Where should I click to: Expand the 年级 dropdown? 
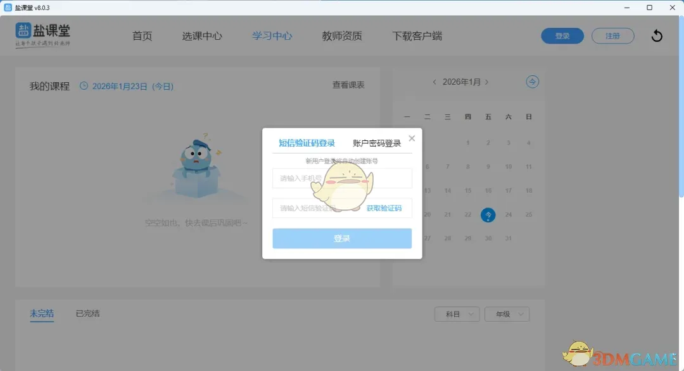click(507, 313)
